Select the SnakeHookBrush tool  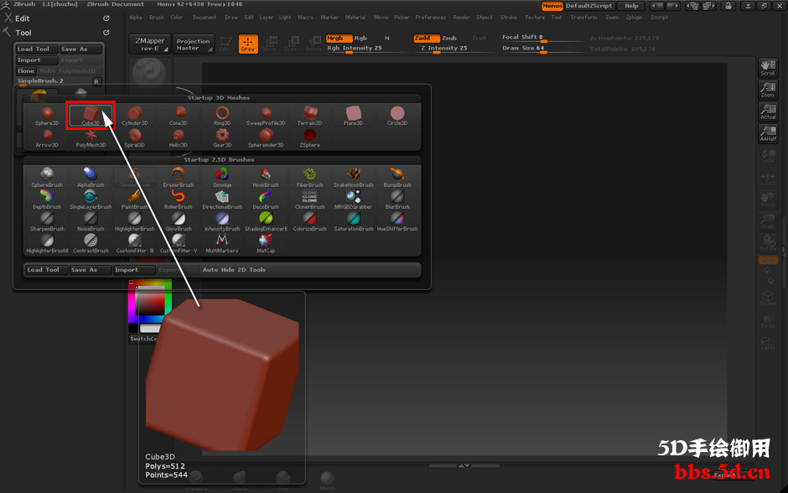click(353, 178)
